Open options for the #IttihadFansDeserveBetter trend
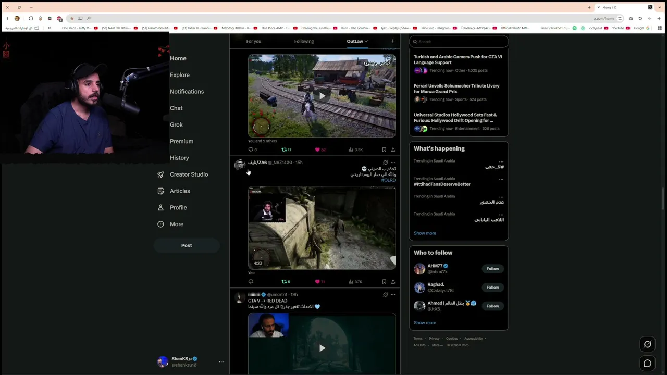This screenshot has height=375, width=667. coord(501,179)
